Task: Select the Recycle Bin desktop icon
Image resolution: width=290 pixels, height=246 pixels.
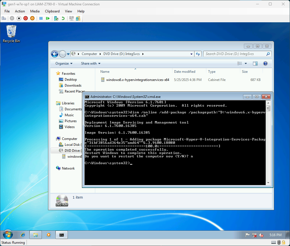Action: [x=11, y=34]
